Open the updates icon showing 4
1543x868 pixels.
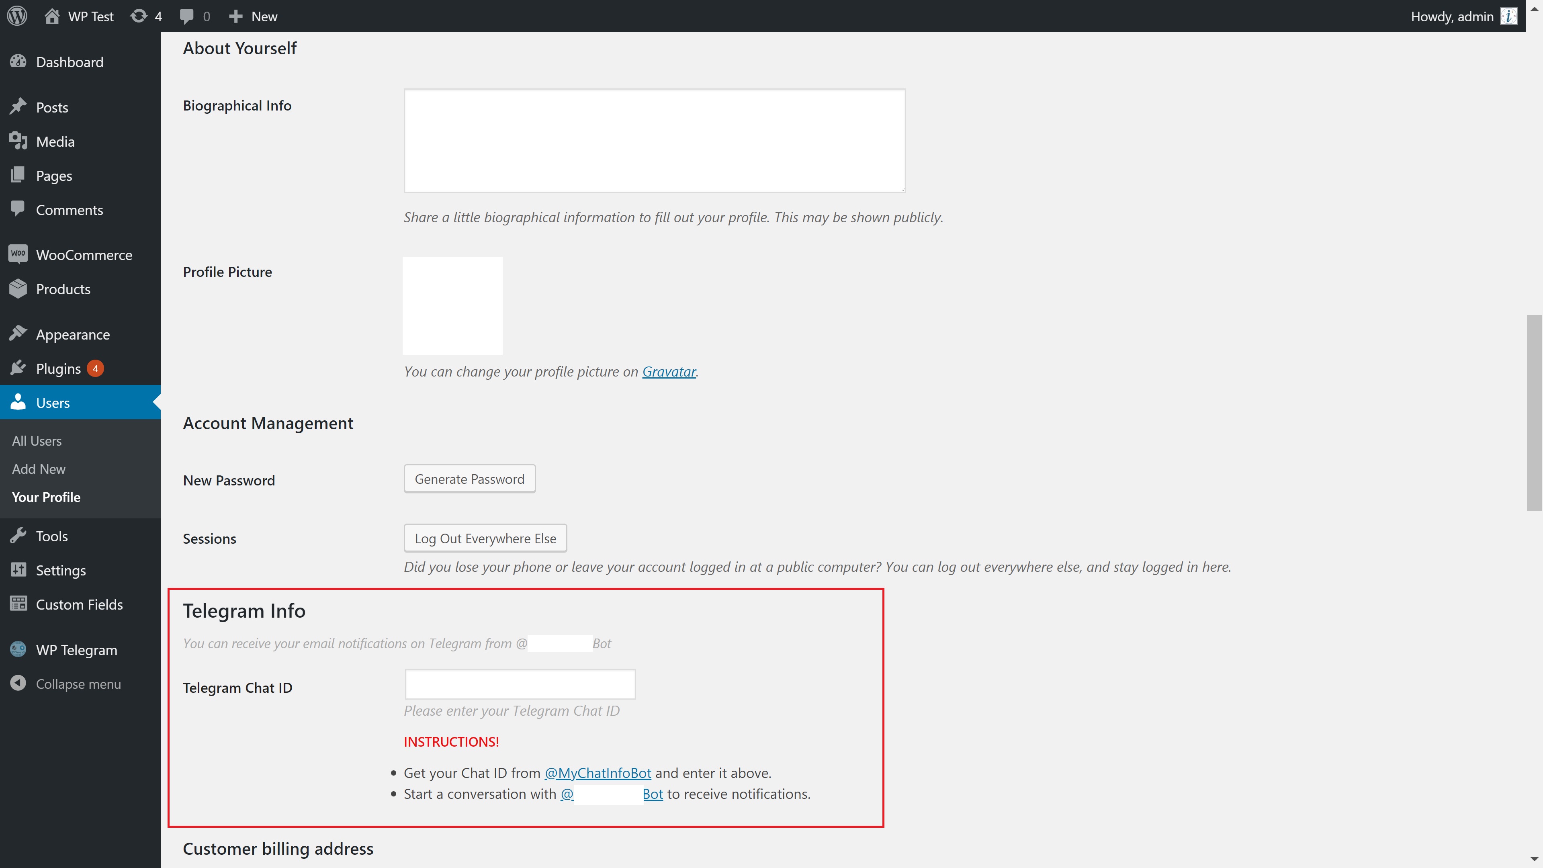coord(139,16)
